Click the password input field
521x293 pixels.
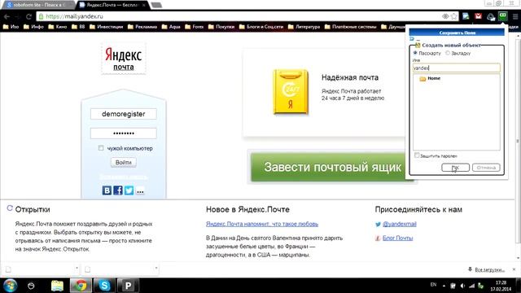(123, 133)
